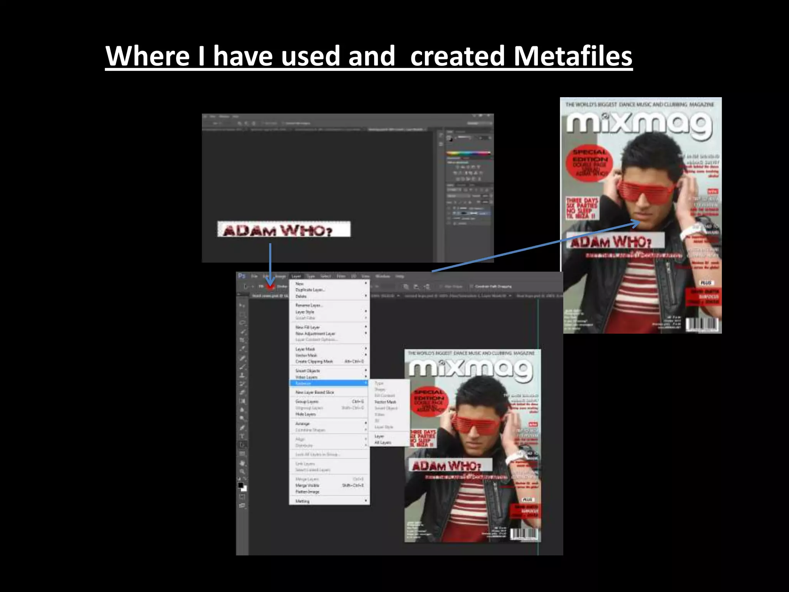Select the Dodge tool

pos(242,419)
